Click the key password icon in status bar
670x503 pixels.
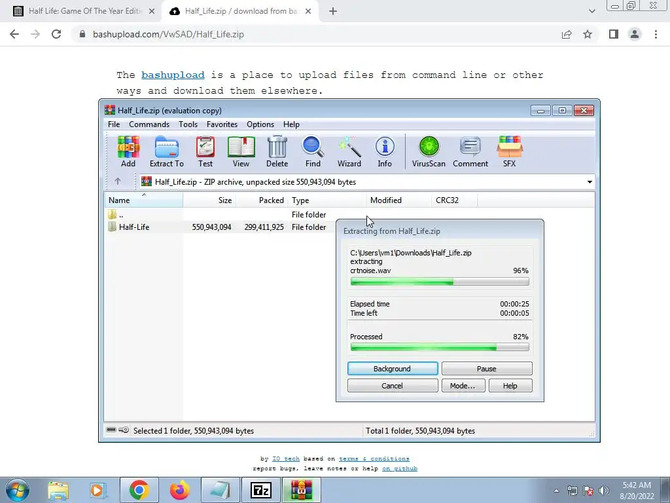tap(124, 430)
